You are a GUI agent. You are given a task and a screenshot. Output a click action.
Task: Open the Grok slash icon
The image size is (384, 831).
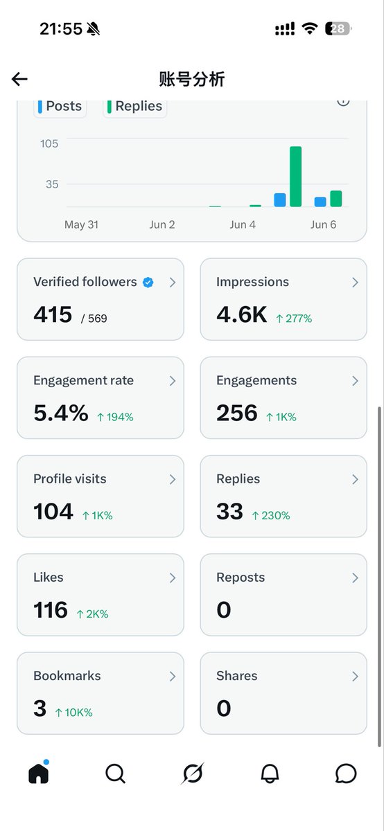pyautogui.click(x=192, y=774)
